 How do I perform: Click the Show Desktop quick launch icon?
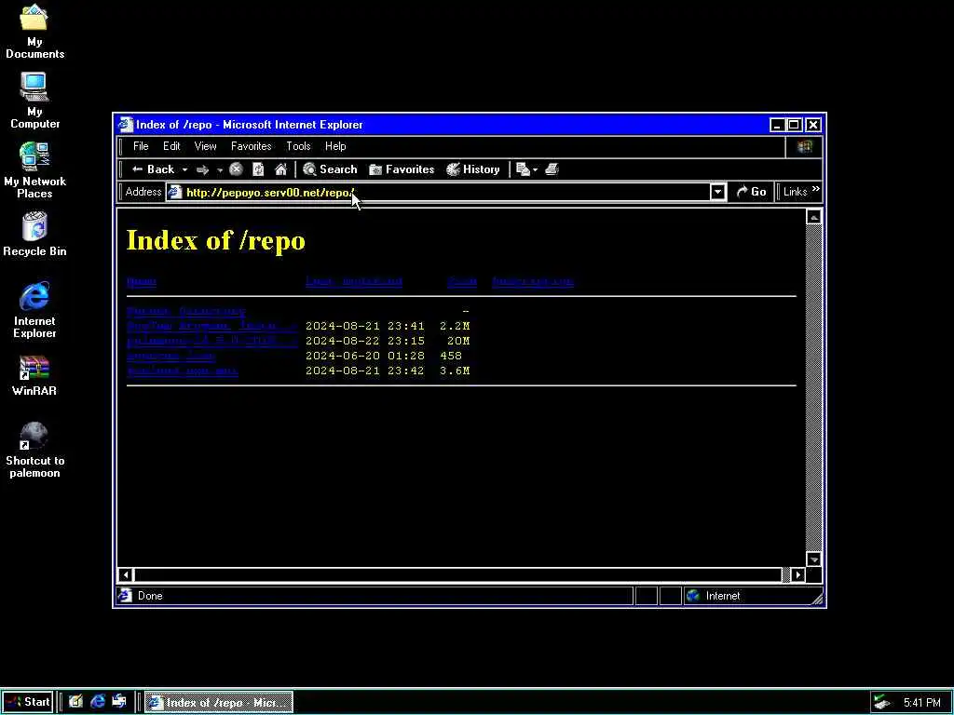pyautogui.click(x=75, y=702)
